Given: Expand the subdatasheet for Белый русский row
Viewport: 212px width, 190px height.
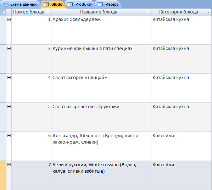Looking at the screenshot, I should pyautogui.click(x=9, y=165).
